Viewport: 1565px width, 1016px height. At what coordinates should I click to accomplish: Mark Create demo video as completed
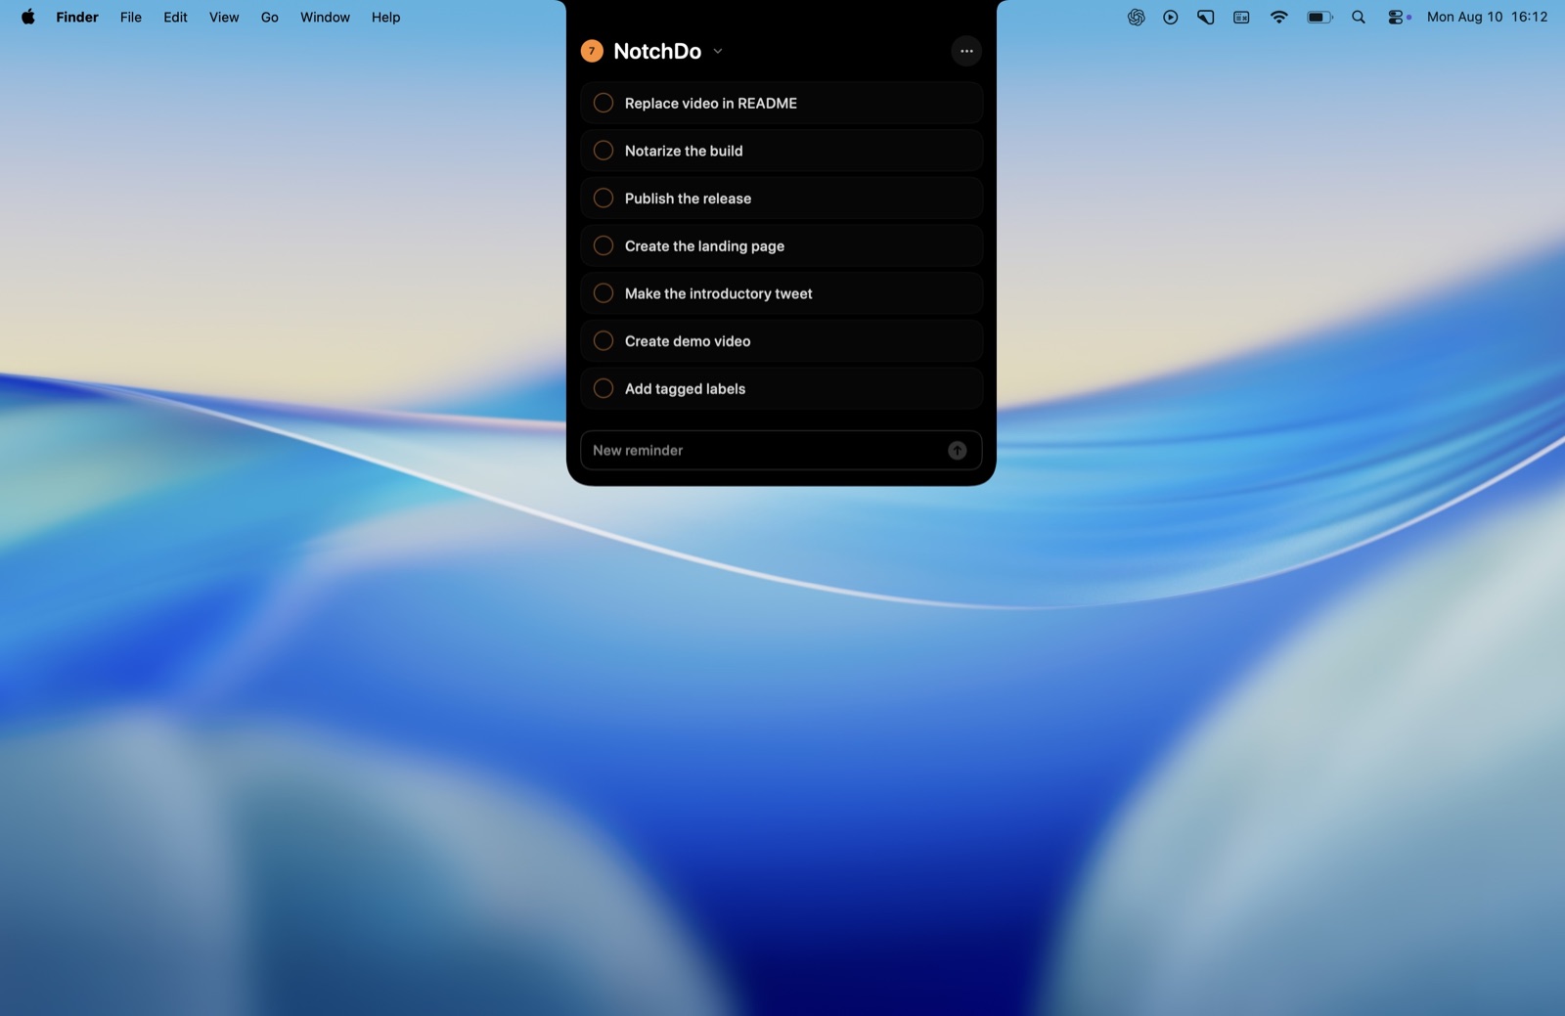click(604, 341)
